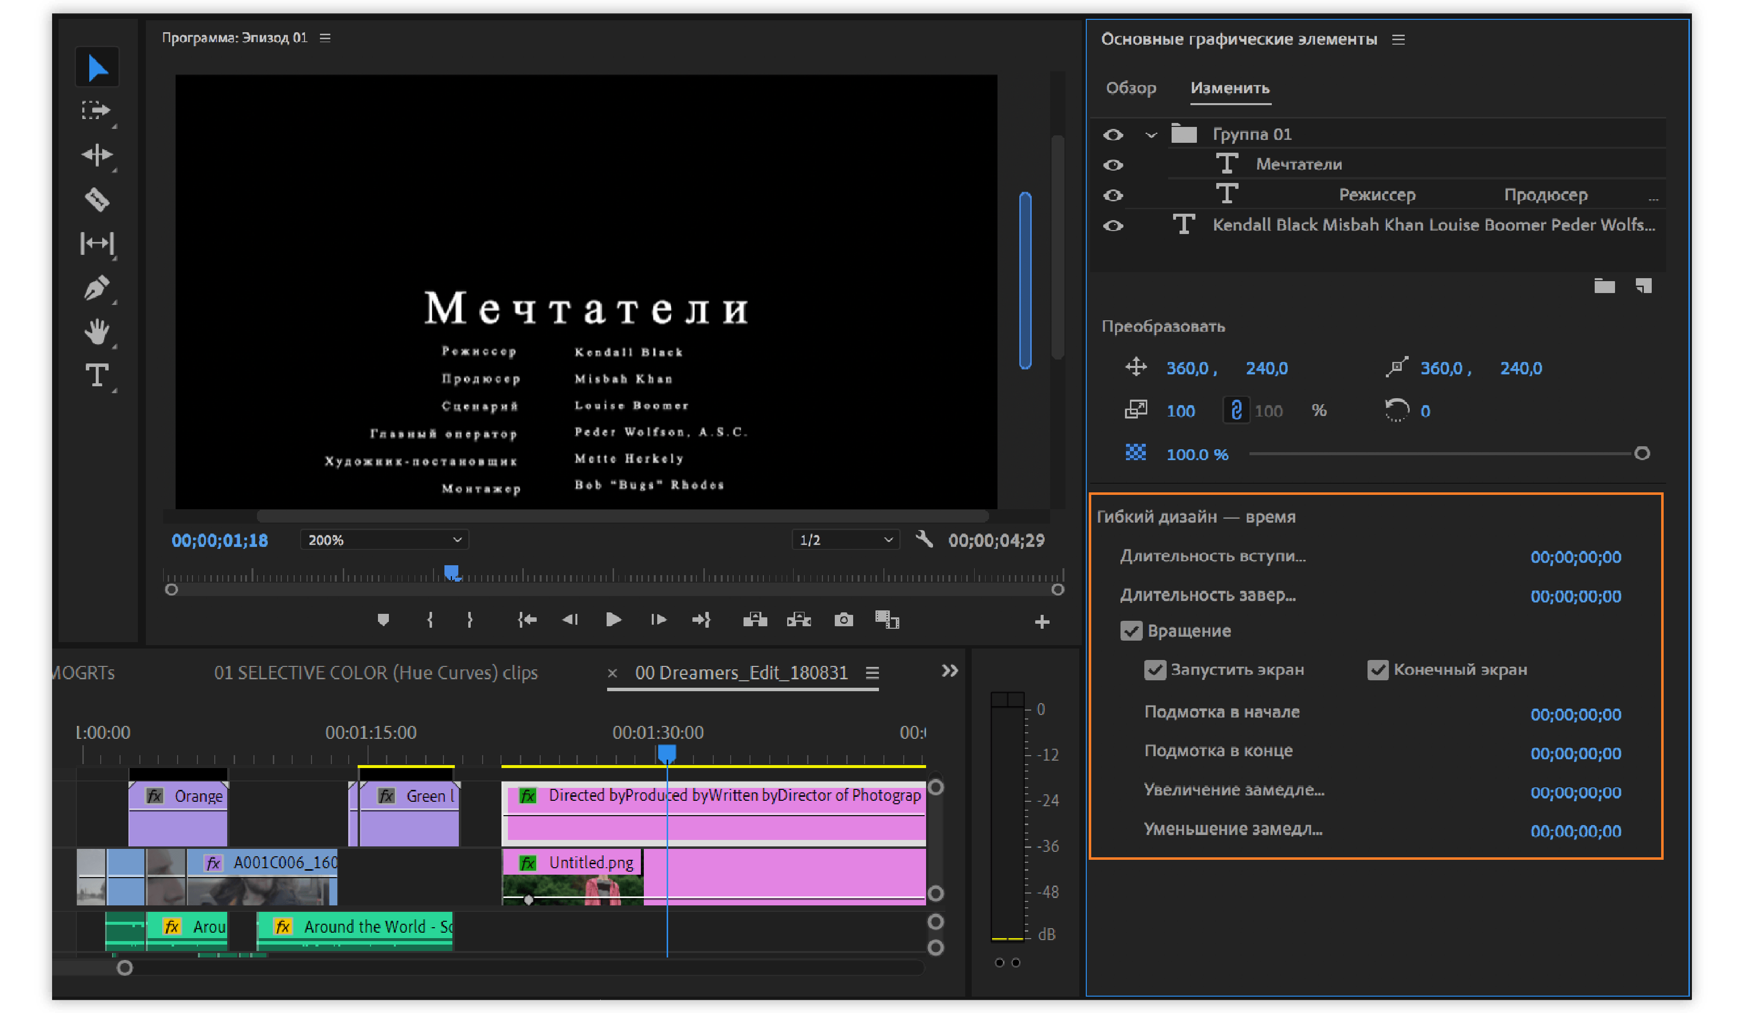Click the New Layer icon
This screenshot has width=1744, height=1013.
pyautogui.click(x=1644, y=286)
